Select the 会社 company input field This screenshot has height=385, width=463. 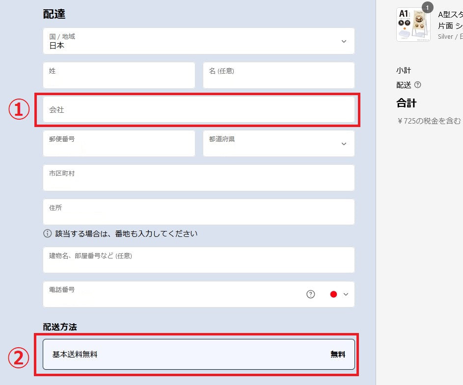(198, 110)
